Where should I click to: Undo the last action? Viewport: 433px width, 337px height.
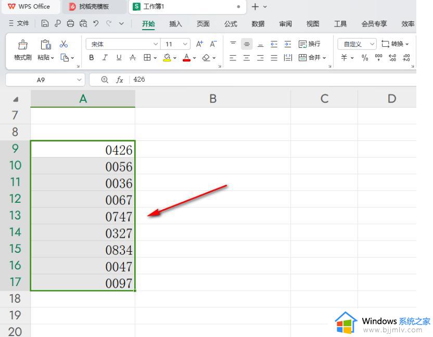tap(96, 23)
